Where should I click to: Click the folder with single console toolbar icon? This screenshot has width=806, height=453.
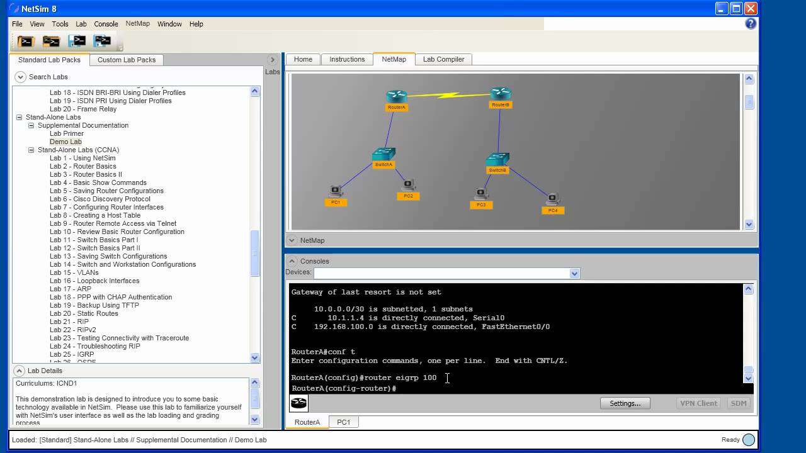26,42
